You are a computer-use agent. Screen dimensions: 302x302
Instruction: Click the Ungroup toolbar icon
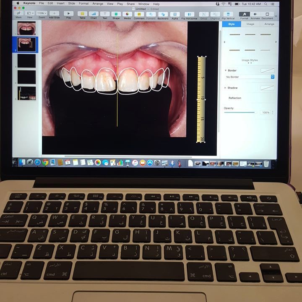pyautogui.click(x=215, y=14)
